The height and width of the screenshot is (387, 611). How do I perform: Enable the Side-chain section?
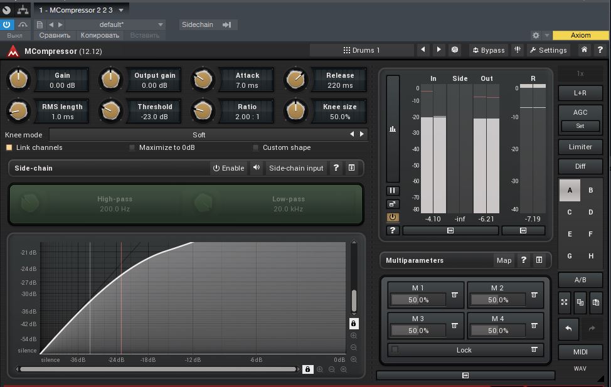coord(229,168)
